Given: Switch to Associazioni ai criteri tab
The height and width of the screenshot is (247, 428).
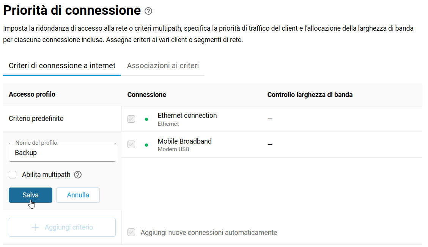Looking at the screenshot, I should click(163, 66).
